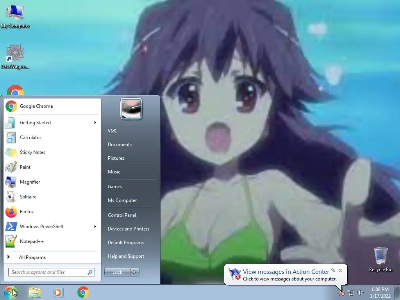Focus the Search programs and files box
Image resolution: width=400 pixels, height=300 pixels.
(x=52, y=272)
